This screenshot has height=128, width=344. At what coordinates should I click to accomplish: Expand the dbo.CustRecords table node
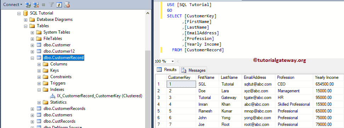[x=33, y=121]
